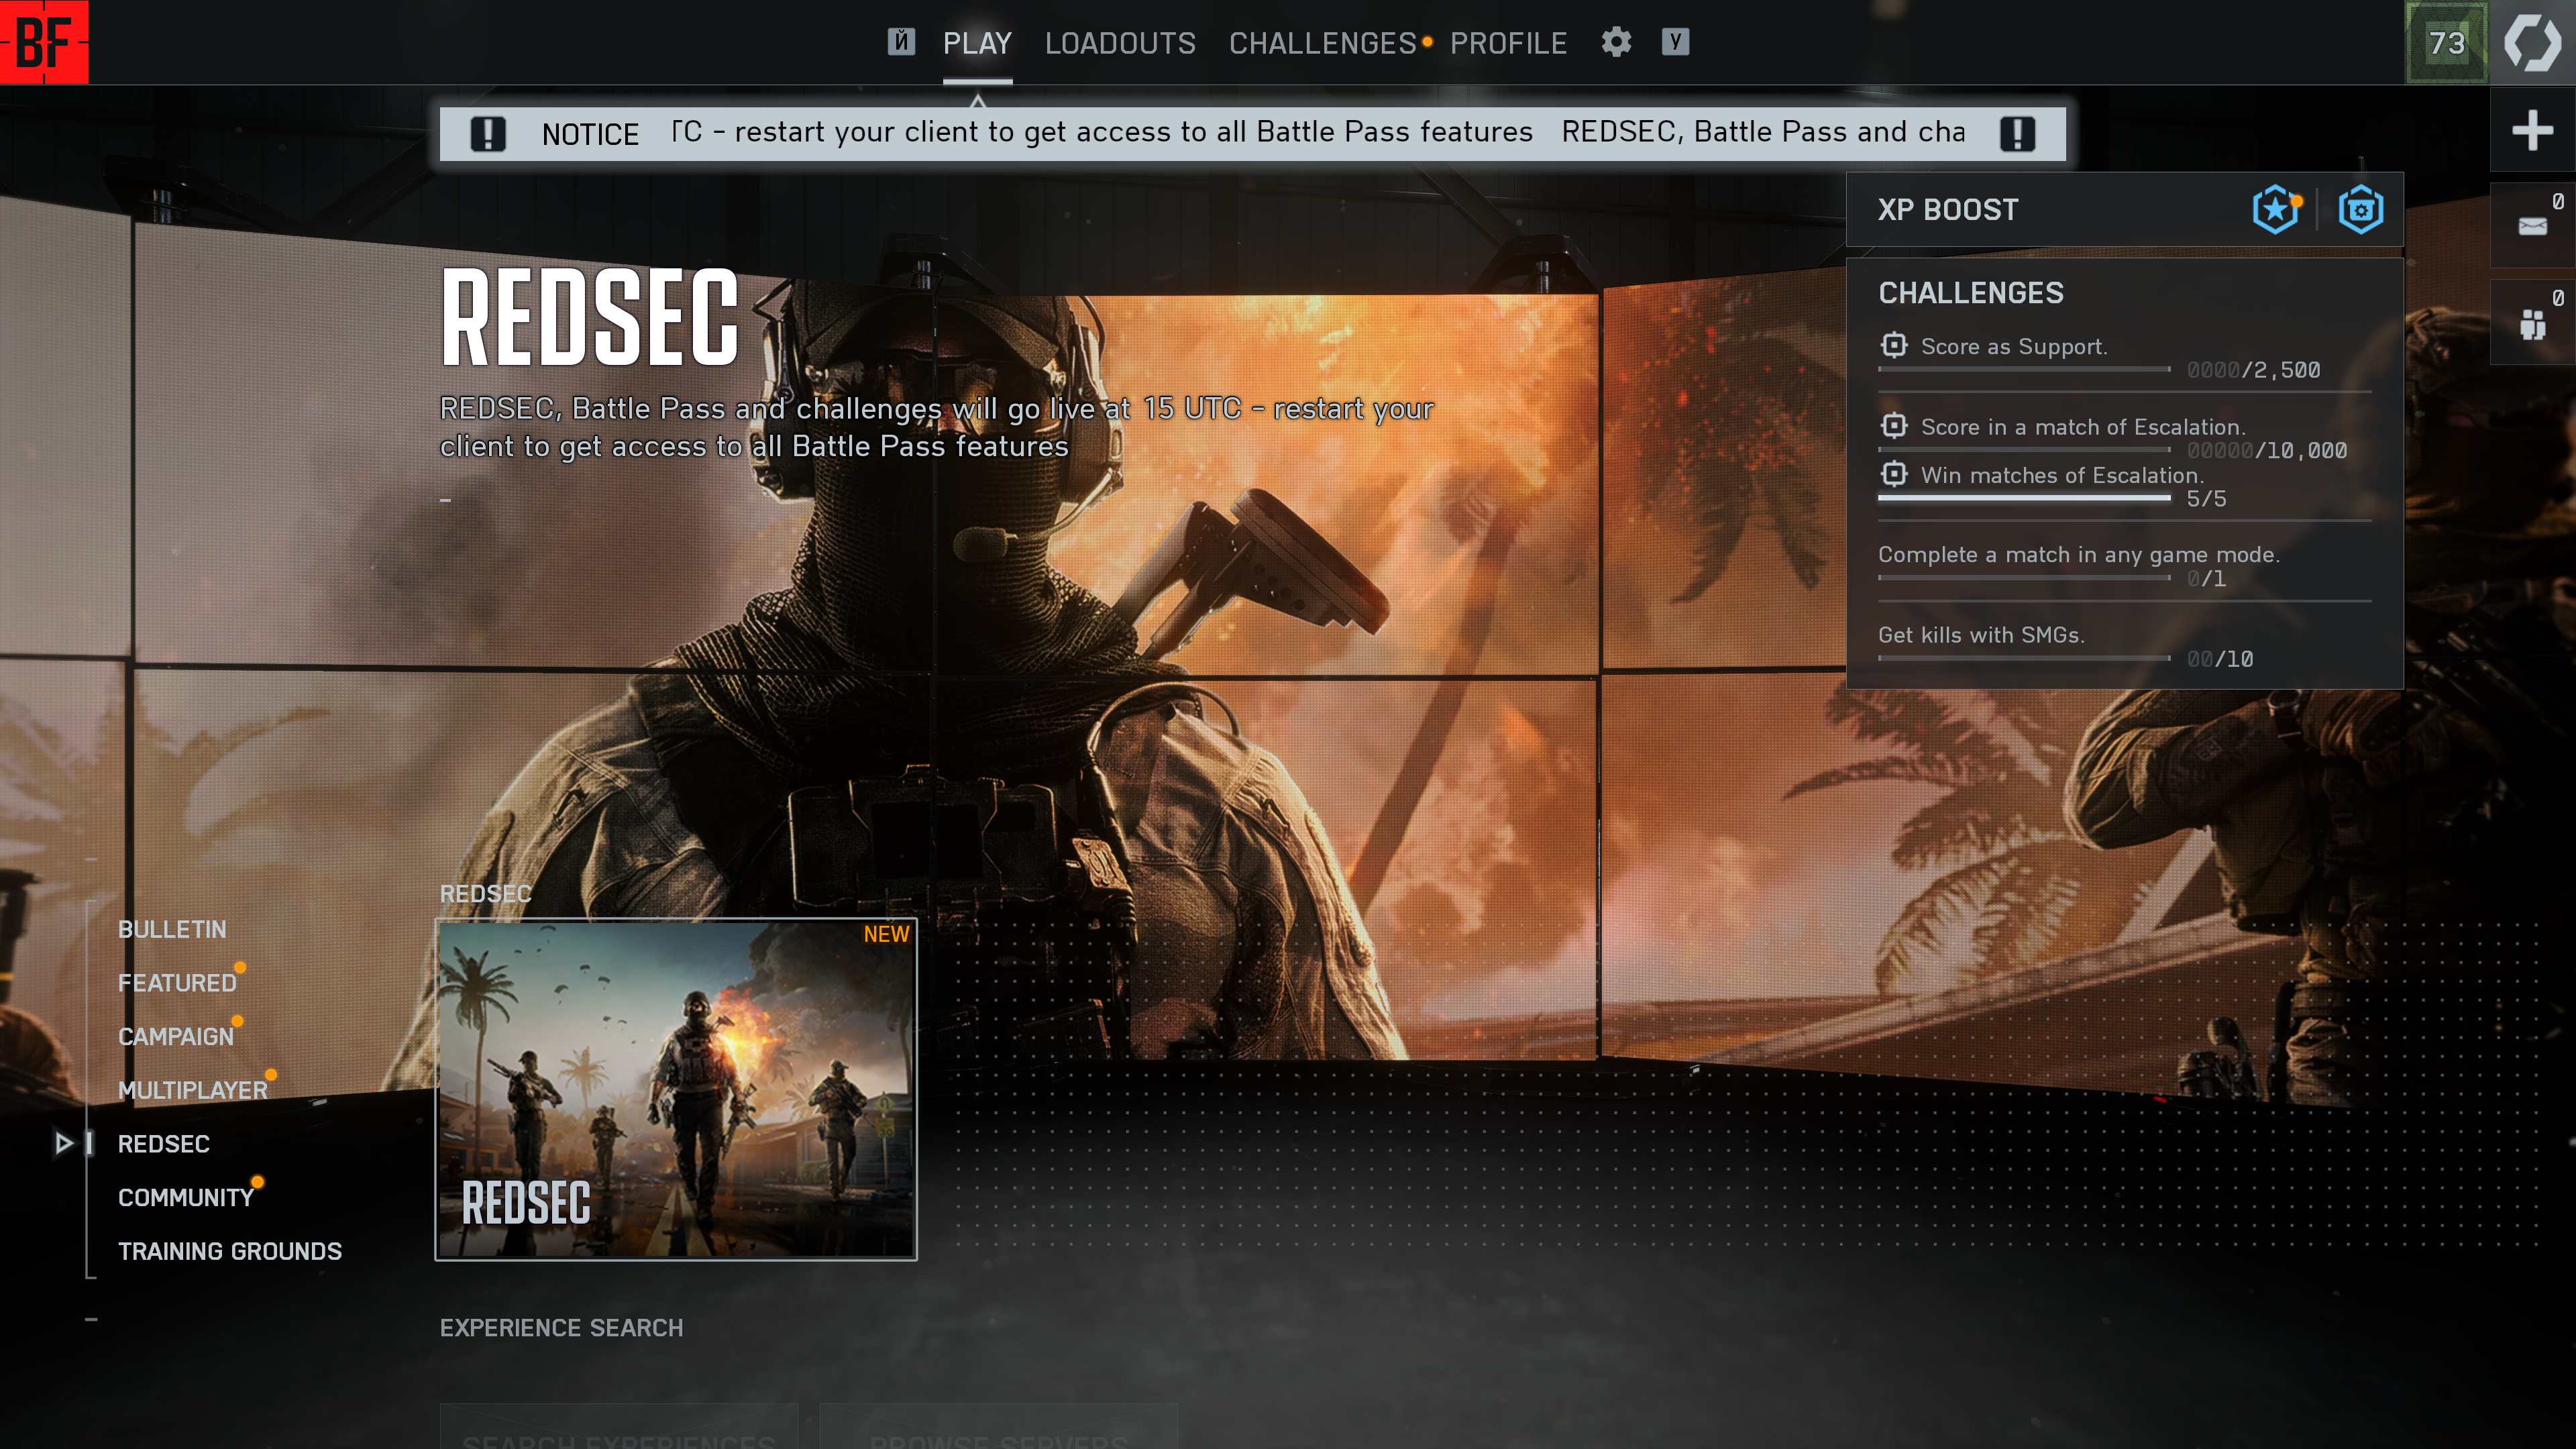Click the BF logo in the corner

coord(44,42)
